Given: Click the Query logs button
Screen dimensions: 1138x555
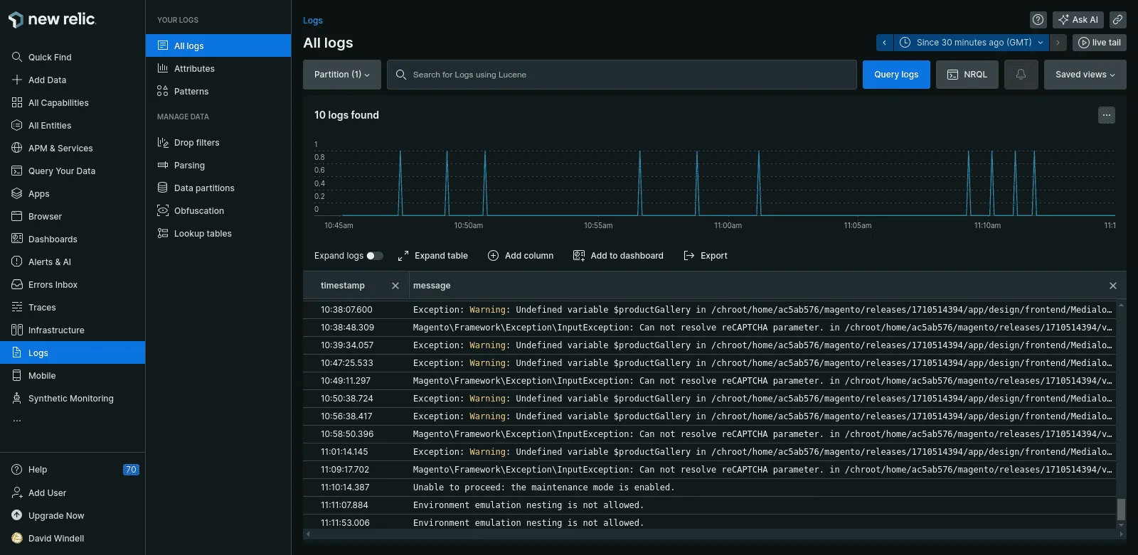Looking at the screenshot, I should (x=896, y=75).
